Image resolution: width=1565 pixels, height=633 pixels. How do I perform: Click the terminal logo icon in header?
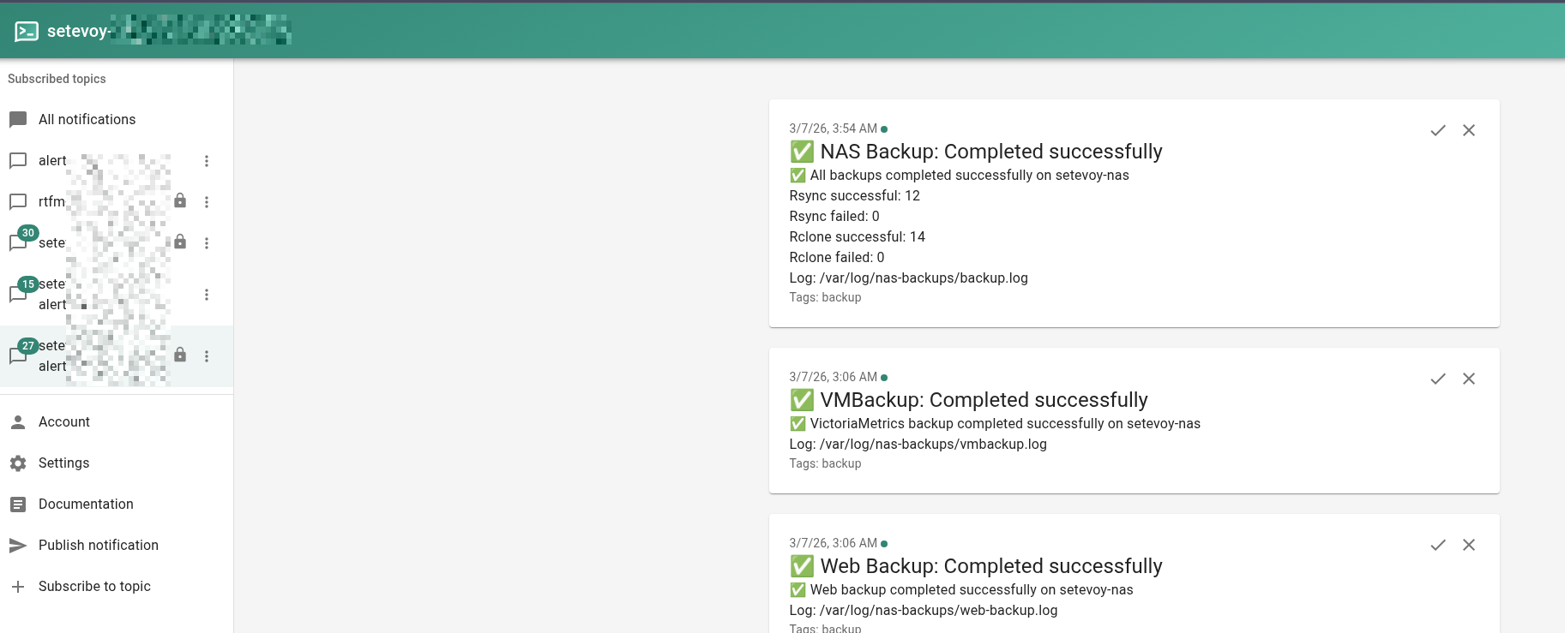[27, 32]
